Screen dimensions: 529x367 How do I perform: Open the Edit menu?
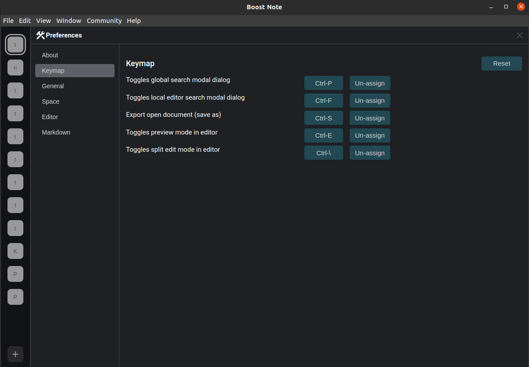click(x=25, y=21)
